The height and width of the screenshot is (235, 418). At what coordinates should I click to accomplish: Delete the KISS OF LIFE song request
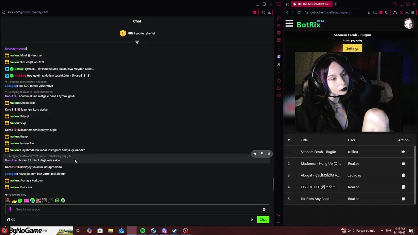click(403, 187)
